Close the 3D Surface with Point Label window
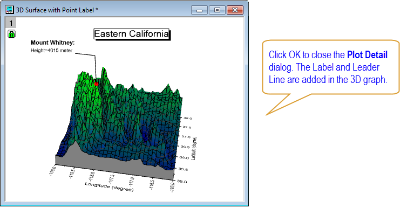 [235, 10]
